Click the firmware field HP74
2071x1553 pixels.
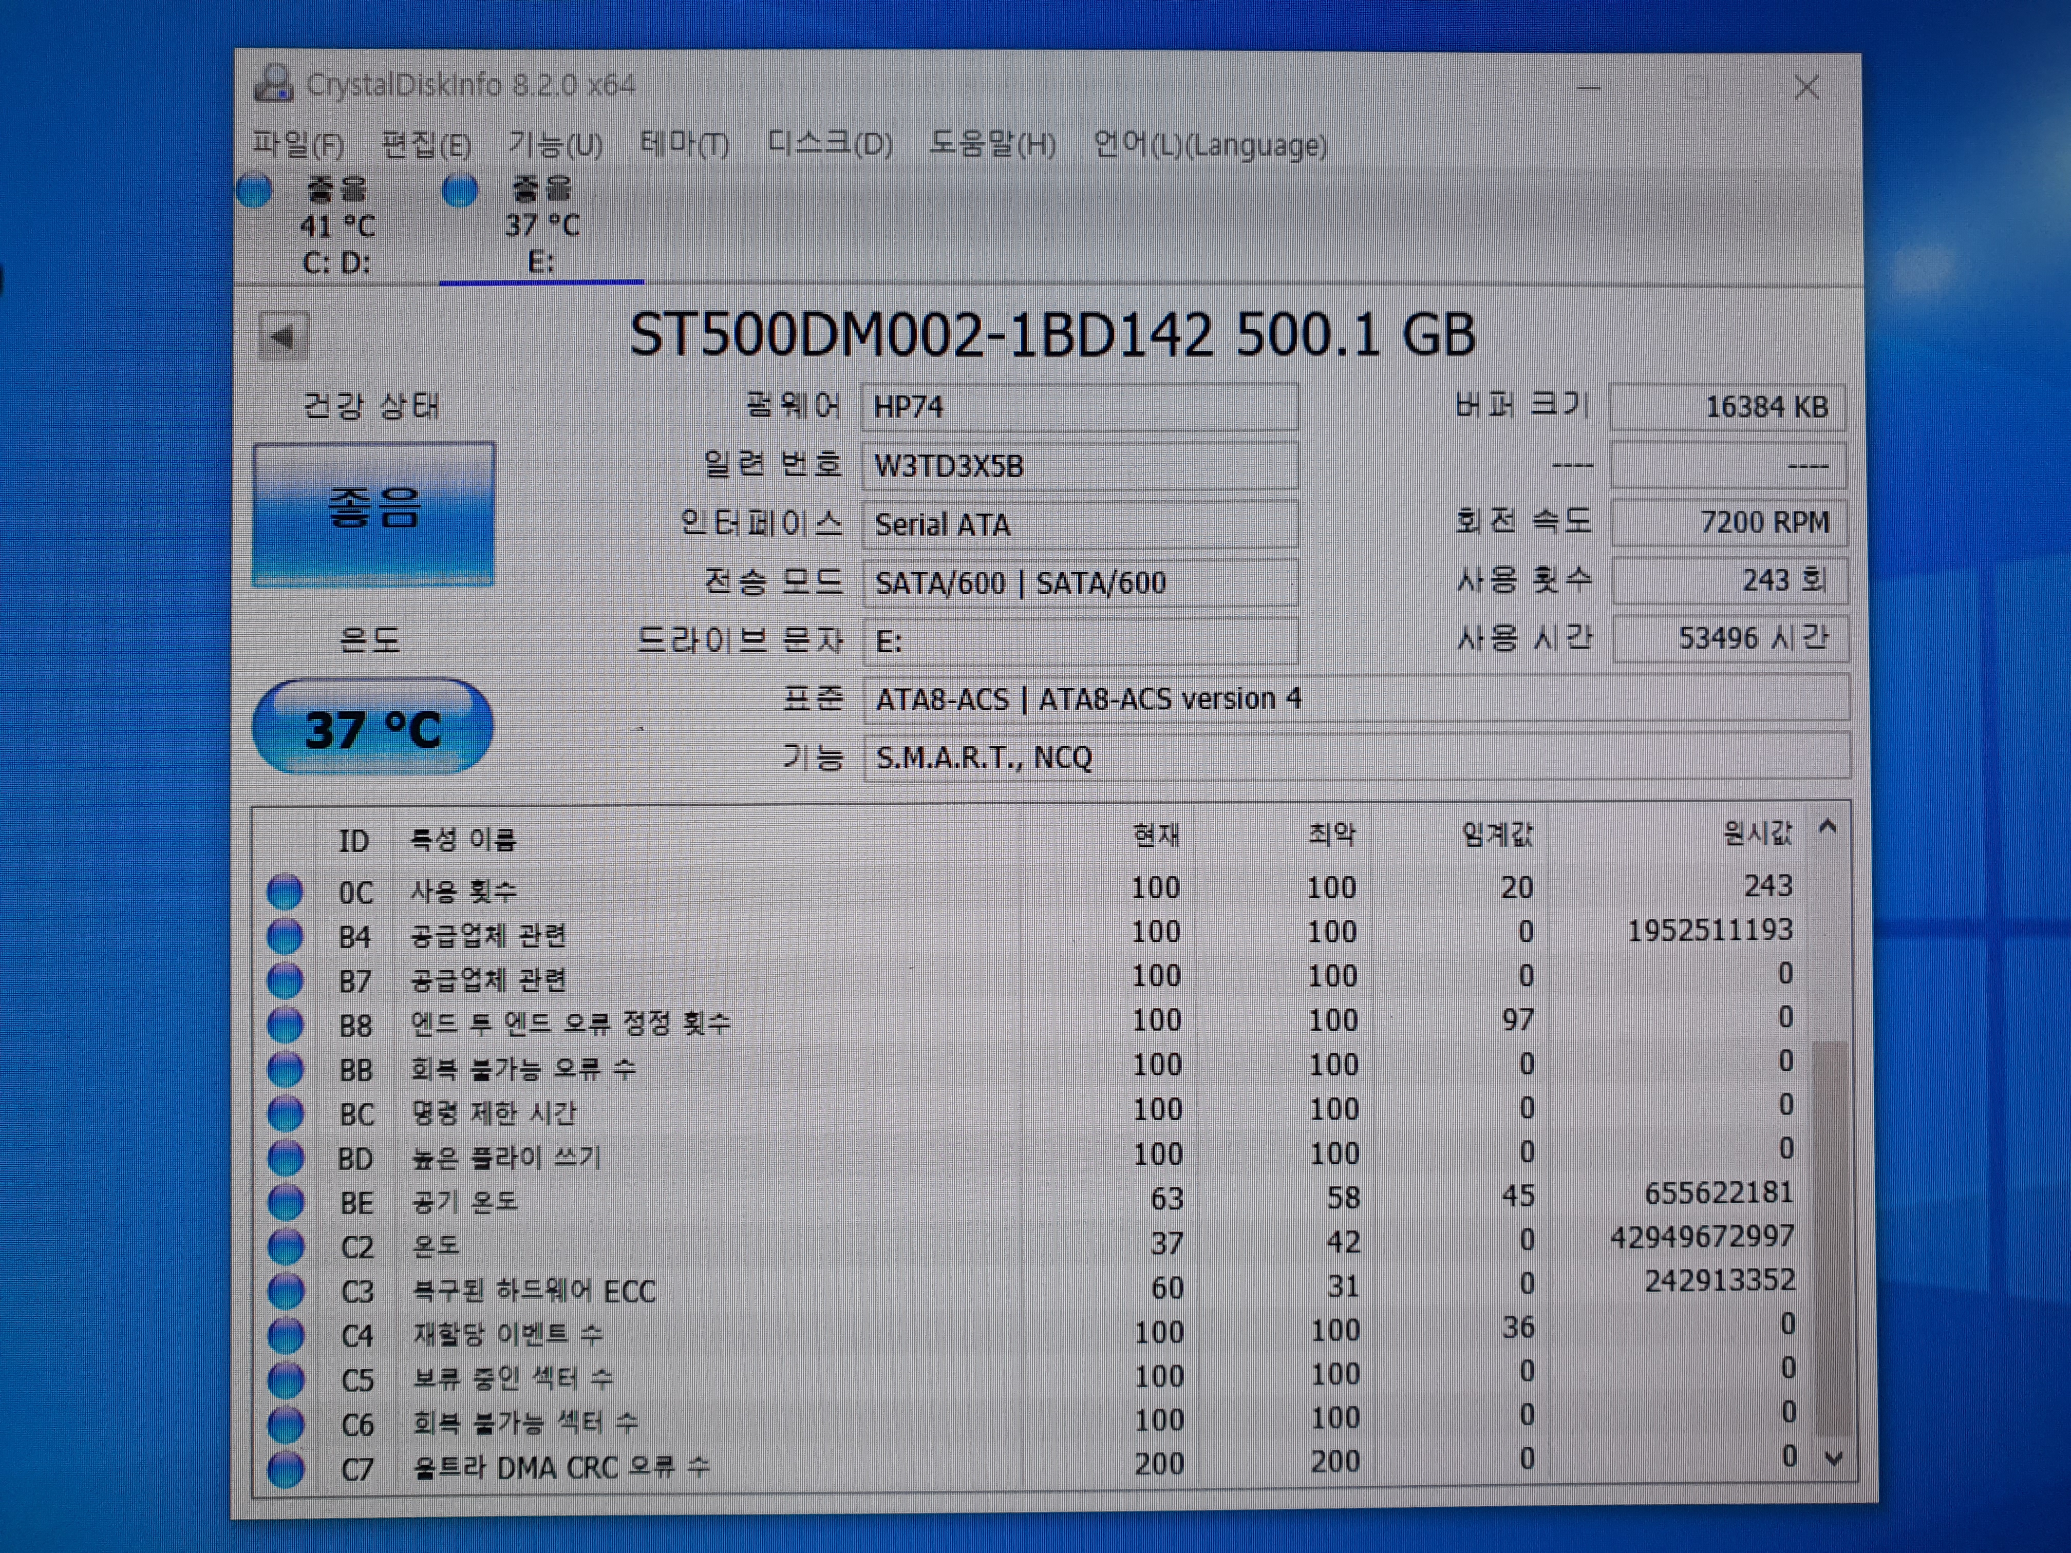[x=1080, y=407]
